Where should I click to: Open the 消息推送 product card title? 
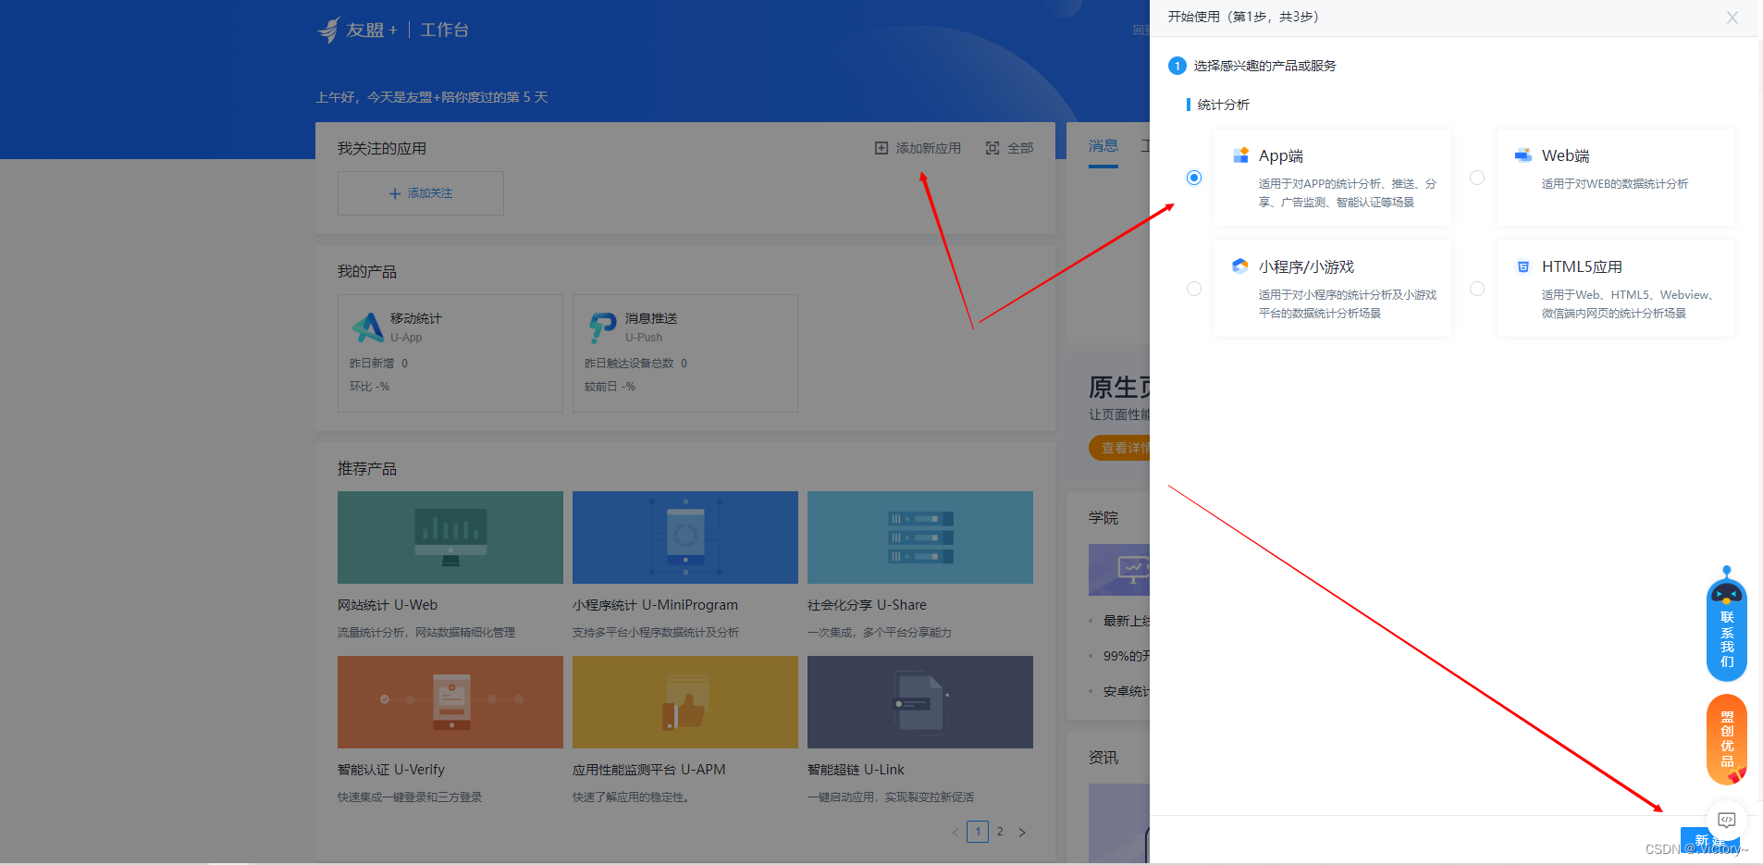651,318
